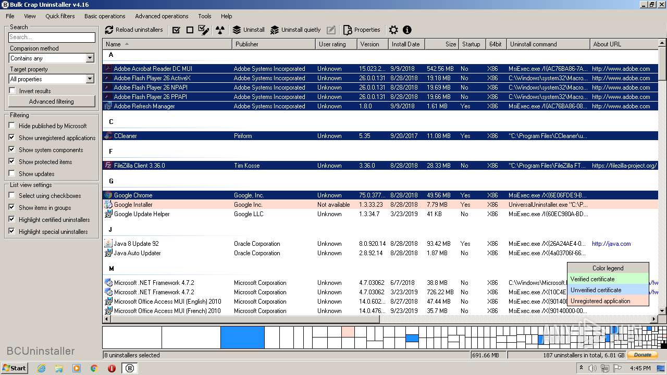The height and width of the screenshot is (375, 667).
Task: Toggle Show items in groups
Action: tap(12, 207)
